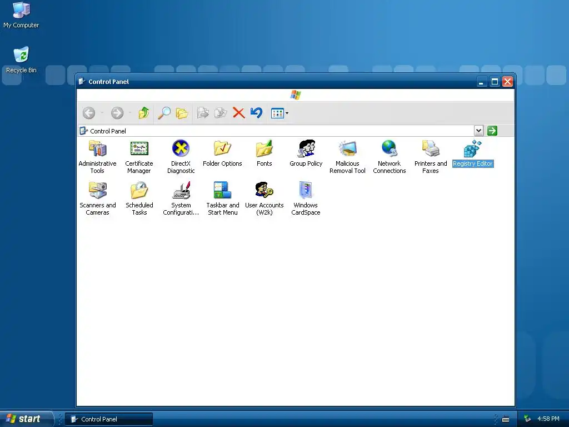Open the Search magnifier tool
569x427 pixels.
(164, 113)
